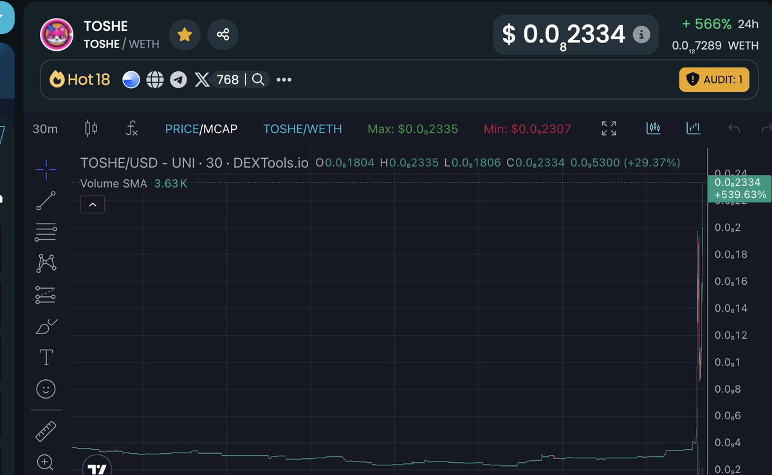
Task: Select the crosshair cursor tool
Action: tap(46, 169)
